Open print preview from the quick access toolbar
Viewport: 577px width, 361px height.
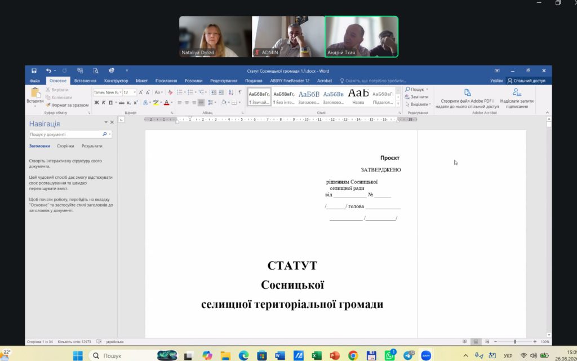[x=96, y=71]
